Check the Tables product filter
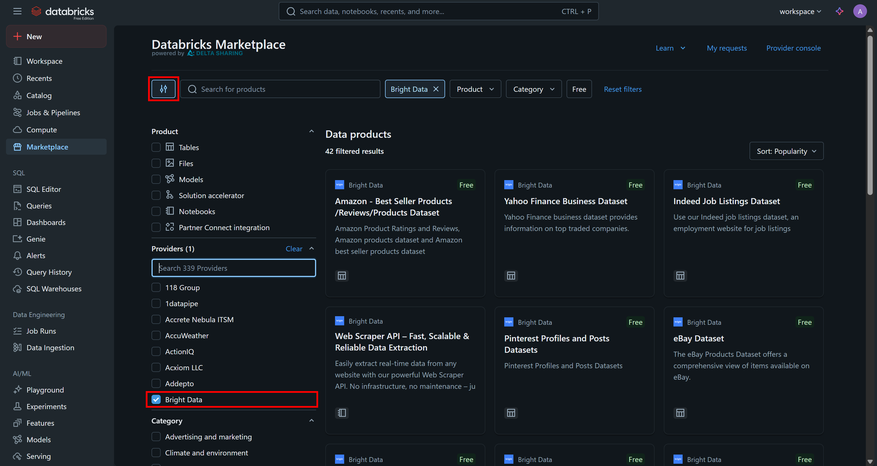This screenshot has height=466, width=877. pyautogui.click(x=156, y=147)
